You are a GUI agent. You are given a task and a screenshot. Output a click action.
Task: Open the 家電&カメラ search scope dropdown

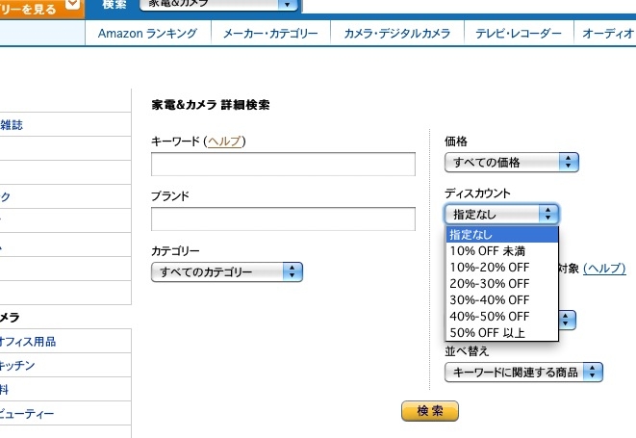(220, 5)
